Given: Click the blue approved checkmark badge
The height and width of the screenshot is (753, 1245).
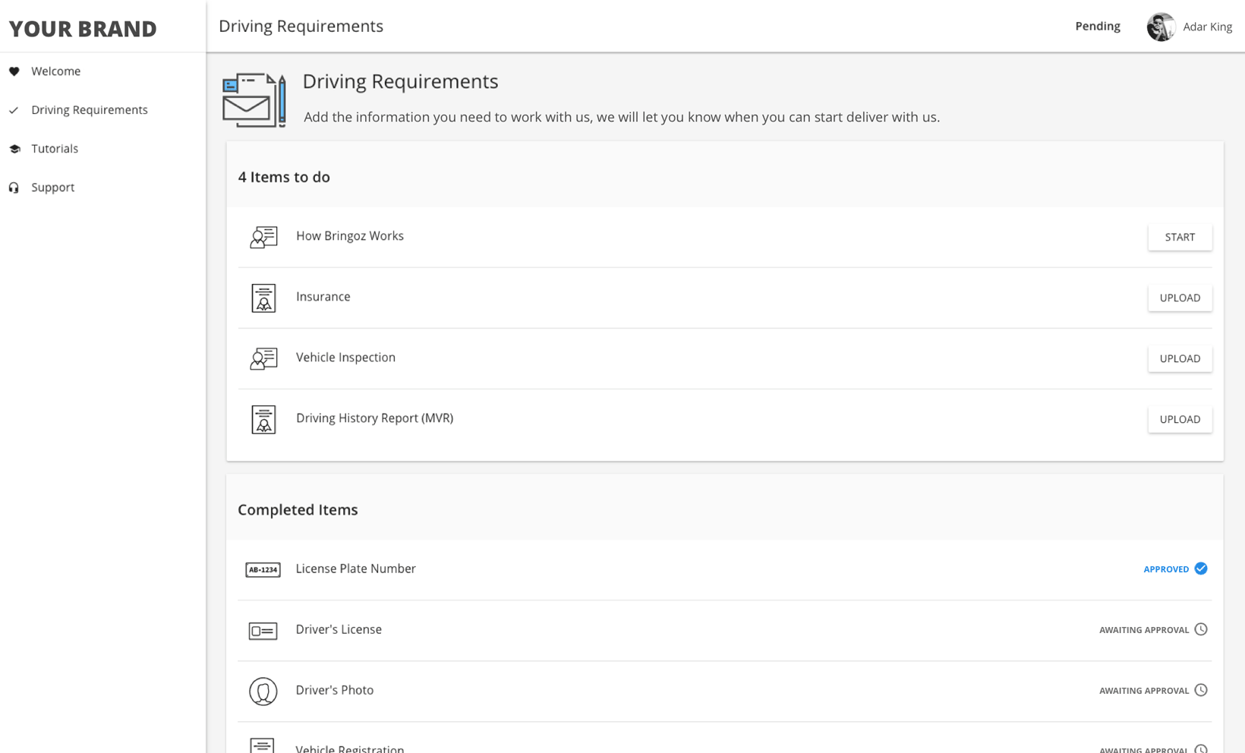Looking at the screenshot, I should [x=1201, y=569].
